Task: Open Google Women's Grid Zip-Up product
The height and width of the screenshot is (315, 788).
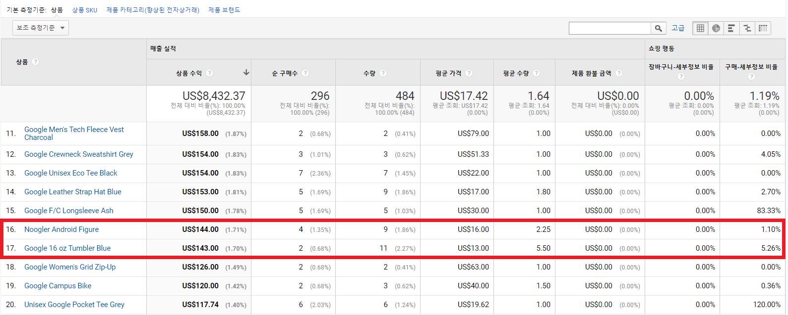Action: [70, 267]
